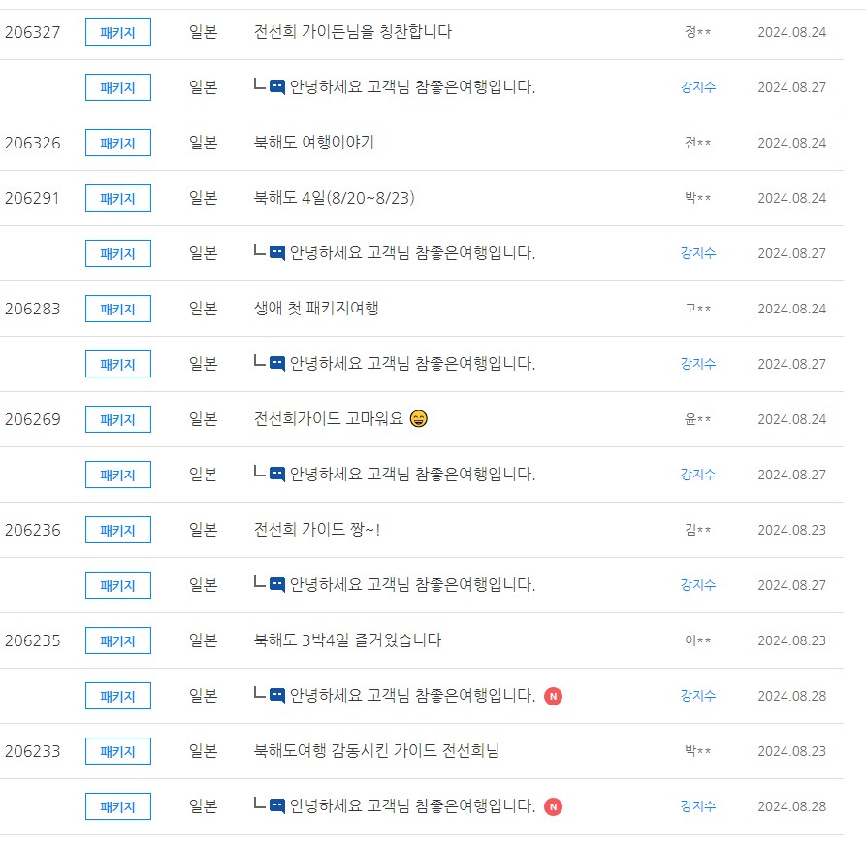866x853 pixels.
Task: Open post '전선희 가이든님을 칭찬합니다'
Action: [352, 31]
